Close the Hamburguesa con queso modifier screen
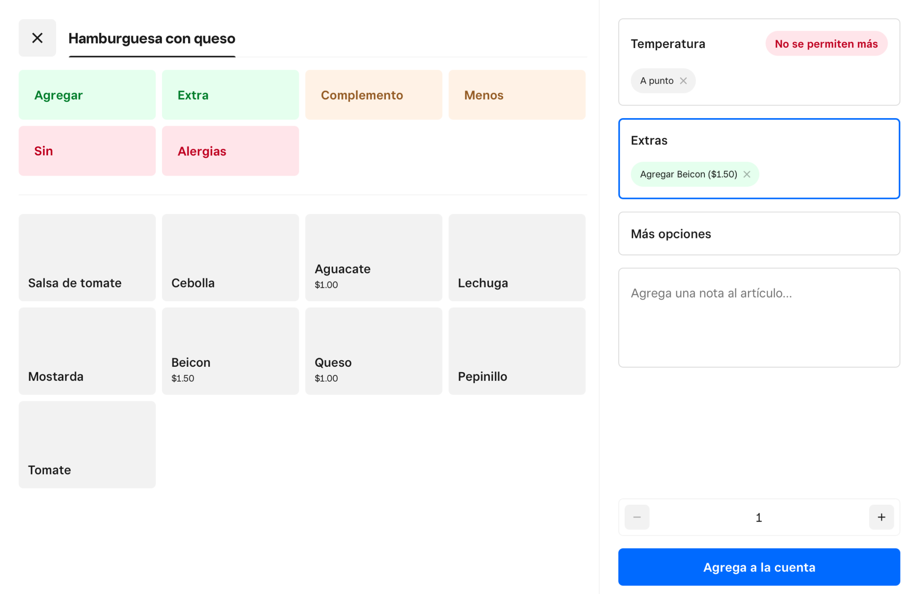The width and height of the screenshot is (919, 594). point(37,38)
